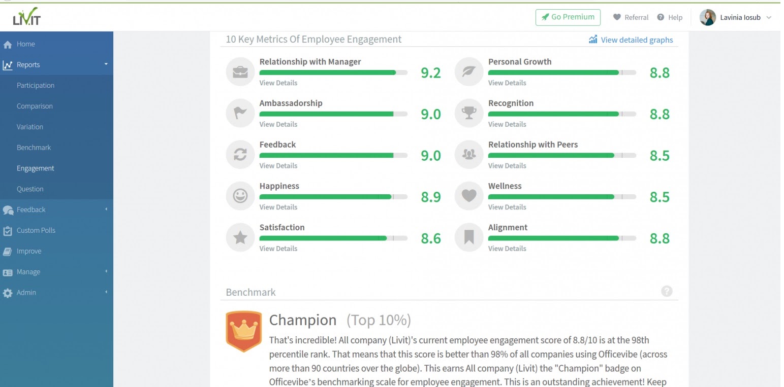The height and width of the screenshot is (387, 784).
Task: Click the Relationship with Manager briefcase icon
Action: pos(240,72)
